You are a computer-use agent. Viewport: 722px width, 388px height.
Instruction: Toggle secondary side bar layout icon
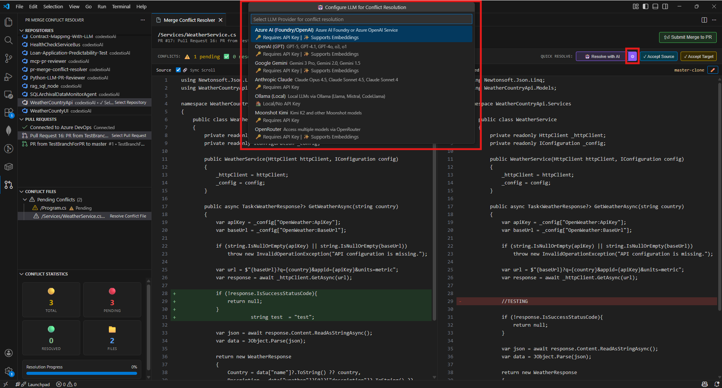[x=665, y=6]
